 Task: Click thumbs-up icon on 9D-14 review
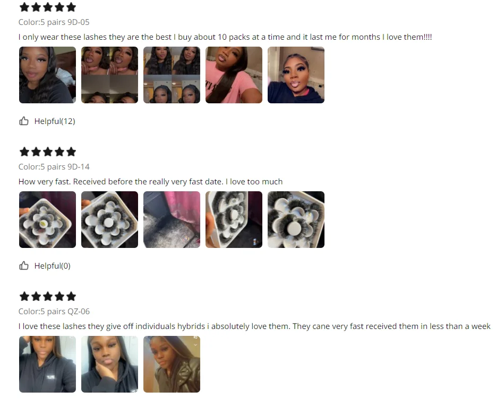tap(24, 265)
